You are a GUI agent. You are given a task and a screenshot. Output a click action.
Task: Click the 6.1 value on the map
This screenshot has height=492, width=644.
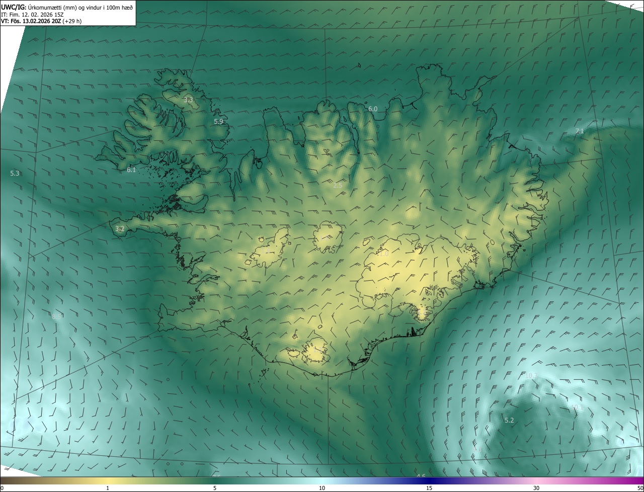131,170
